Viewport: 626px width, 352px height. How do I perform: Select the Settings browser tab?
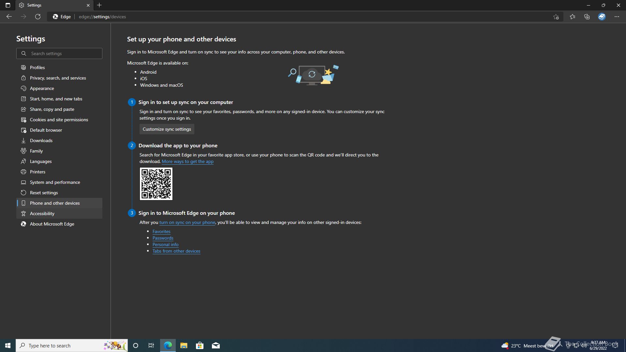54,5
